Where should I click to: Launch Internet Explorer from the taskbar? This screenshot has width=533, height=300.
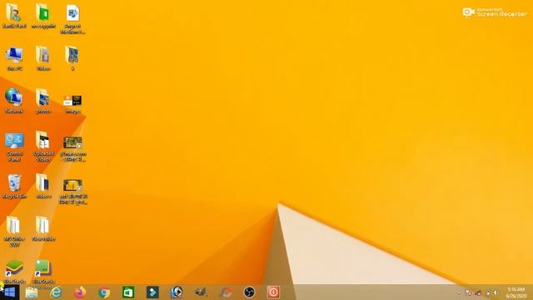point(56,292)
